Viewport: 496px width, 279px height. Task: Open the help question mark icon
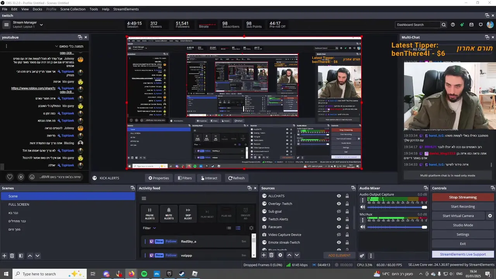click(453, 25)
